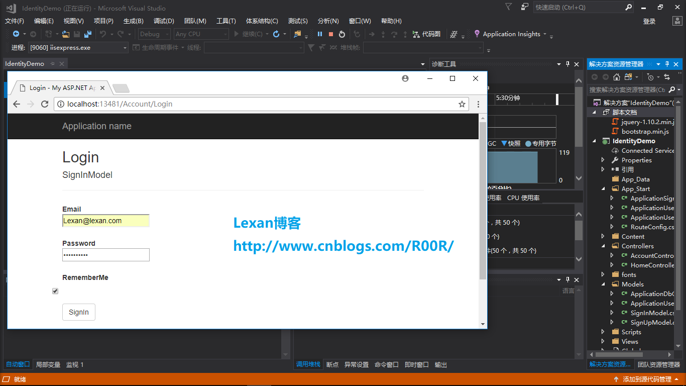Click the Password input field

click(x=106, y=255)
